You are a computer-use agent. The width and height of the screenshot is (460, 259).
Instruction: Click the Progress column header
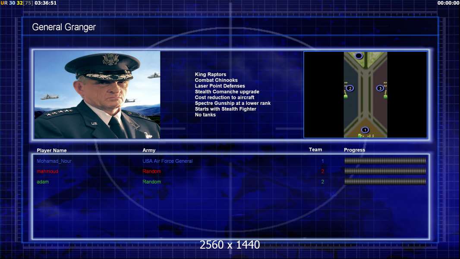point(354,150)
